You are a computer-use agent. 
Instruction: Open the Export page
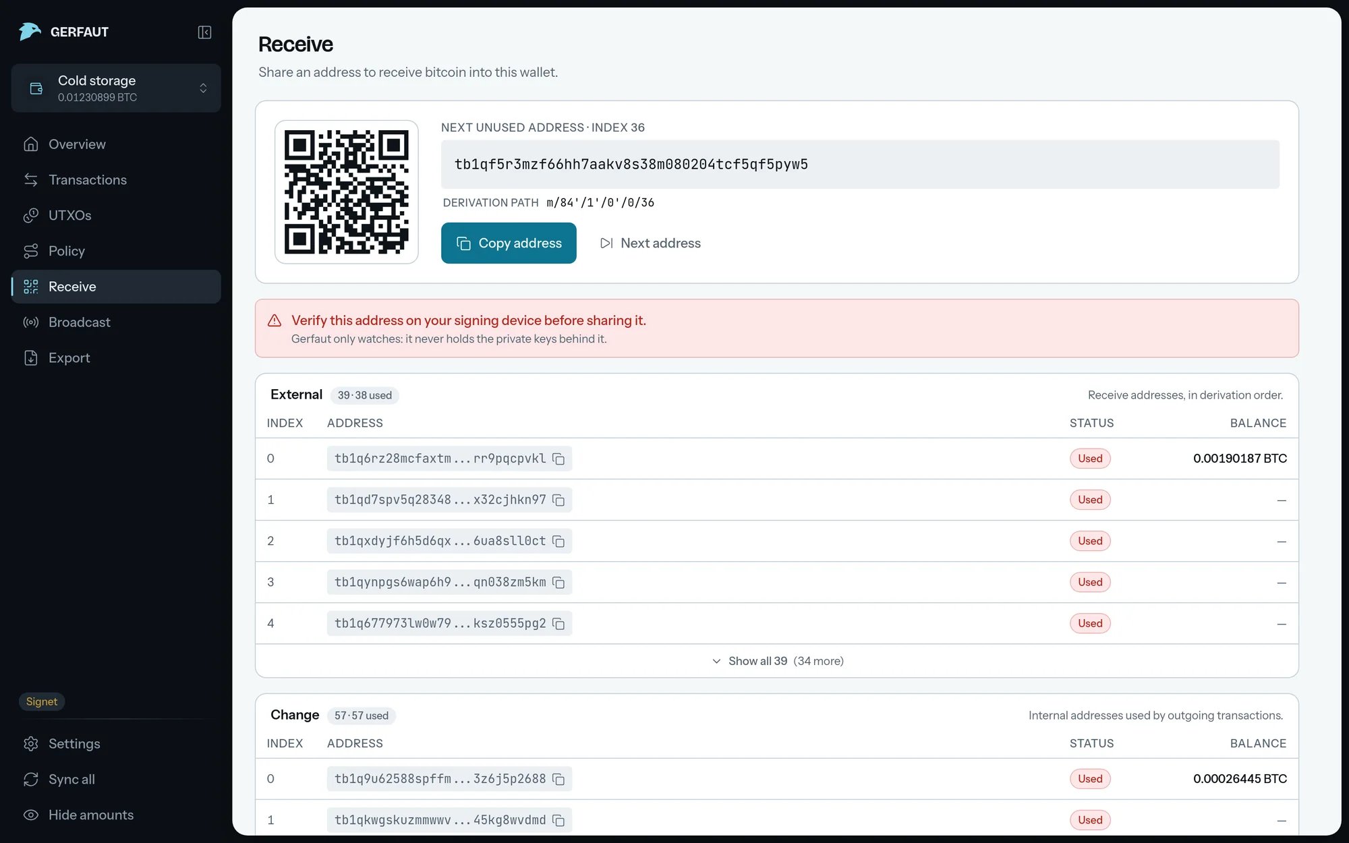coord(116,358)
